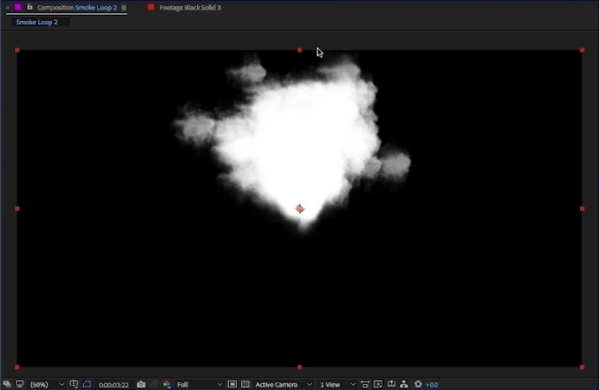Viewport: 599px width, 390px height.
Task: Click the Reset Exposure icon
Action: [418, 385]
